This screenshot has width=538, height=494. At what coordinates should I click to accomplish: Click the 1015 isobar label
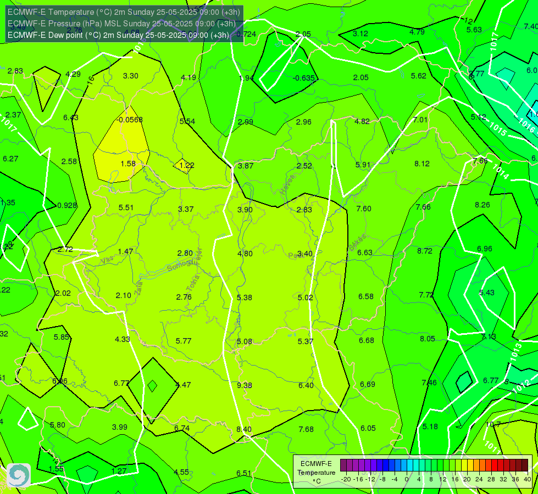click(x=497, y=129)
